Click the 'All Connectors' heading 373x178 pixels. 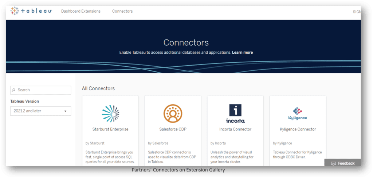pyautogui.click(x=98, y=88)
